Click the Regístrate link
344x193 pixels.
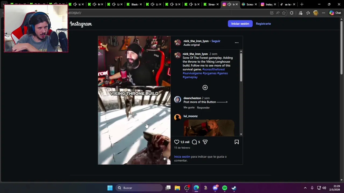point(263,24)
